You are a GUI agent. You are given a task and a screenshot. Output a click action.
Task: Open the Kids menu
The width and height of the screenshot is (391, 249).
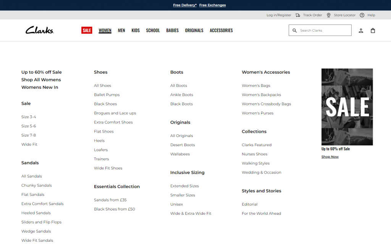(136, 30)
